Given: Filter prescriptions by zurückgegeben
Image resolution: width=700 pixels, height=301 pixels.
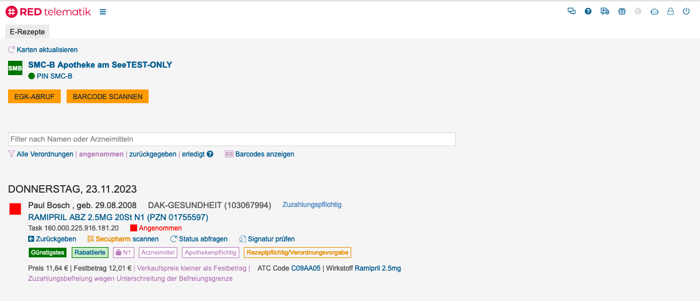Looking at the screenshot, I should 153,154.
